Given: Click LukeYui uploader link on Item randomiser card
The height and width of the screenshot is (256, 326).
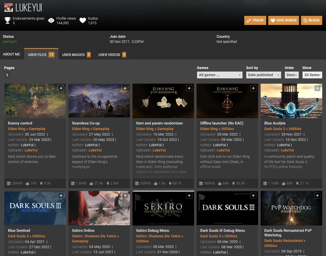Looking at the screenshot, I should point(159,150).
